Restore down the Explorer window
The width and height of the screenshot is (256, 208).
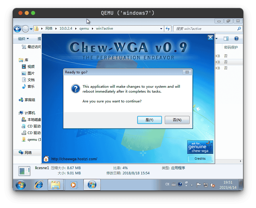tap(228, 21)
